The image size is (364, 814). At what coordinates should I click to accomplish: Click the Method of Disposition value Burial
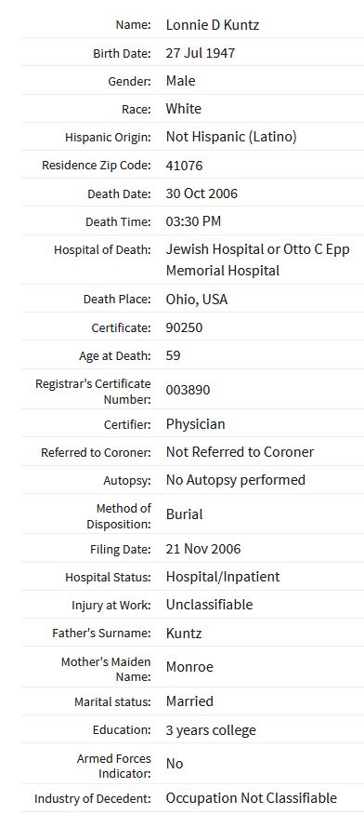click(x=184, y=514)
